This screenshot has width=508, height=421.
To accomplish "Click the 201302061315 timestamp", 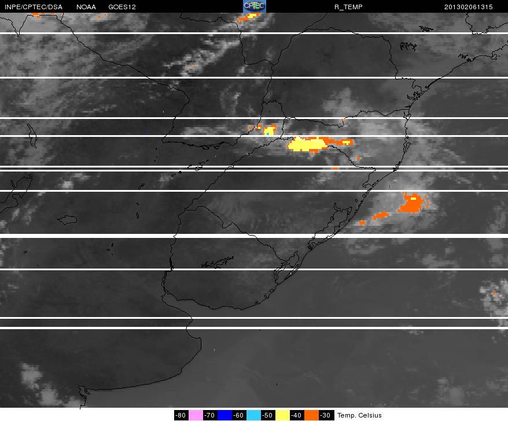I will 469,7.
